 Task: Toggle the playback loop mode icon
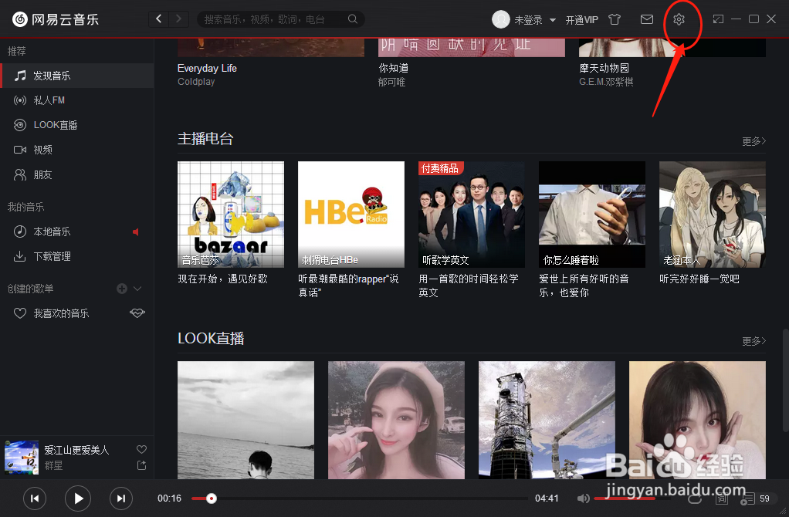(x=694, y=498)
